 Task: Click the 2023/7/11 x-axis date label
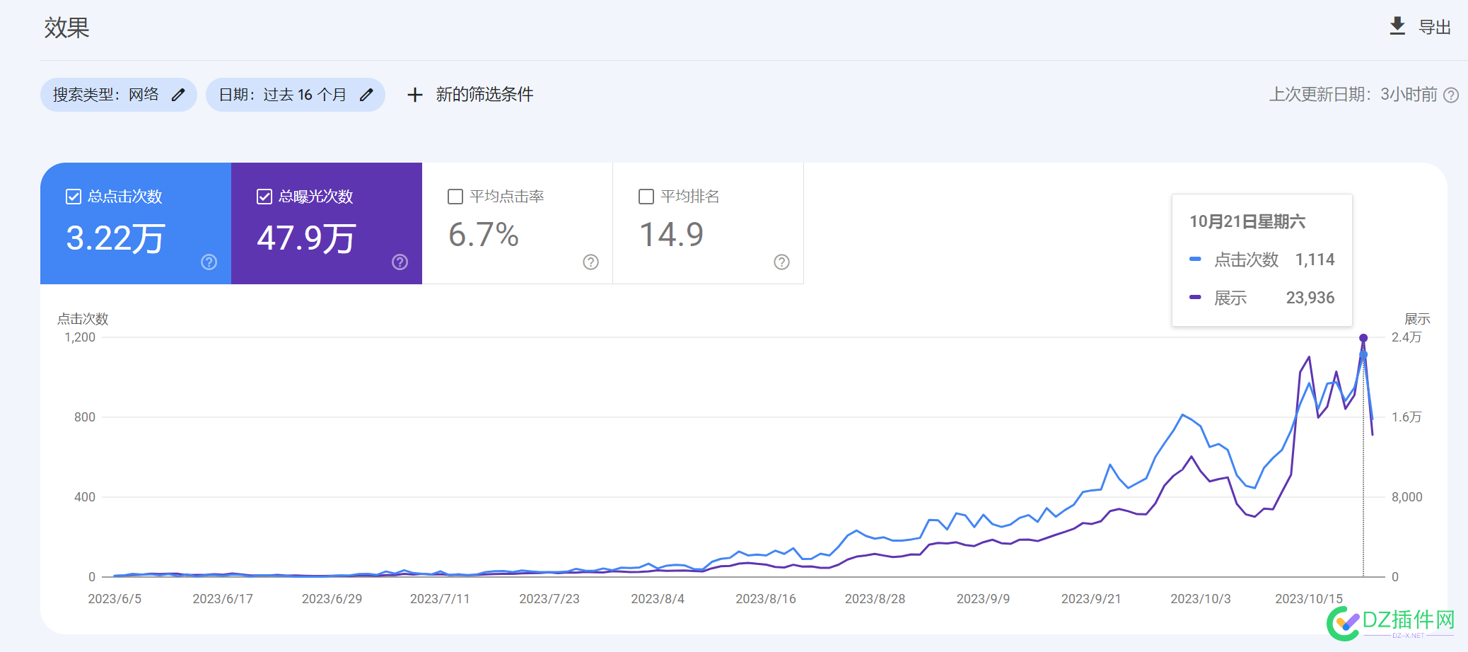[x=440, y=599]
